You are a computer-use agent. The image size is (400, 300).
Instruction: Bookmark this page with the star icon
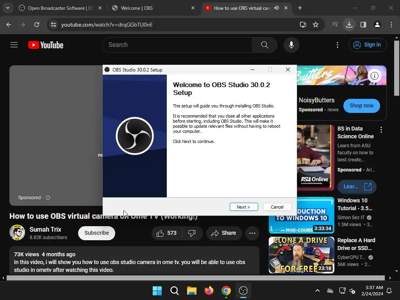click(316, 25)
